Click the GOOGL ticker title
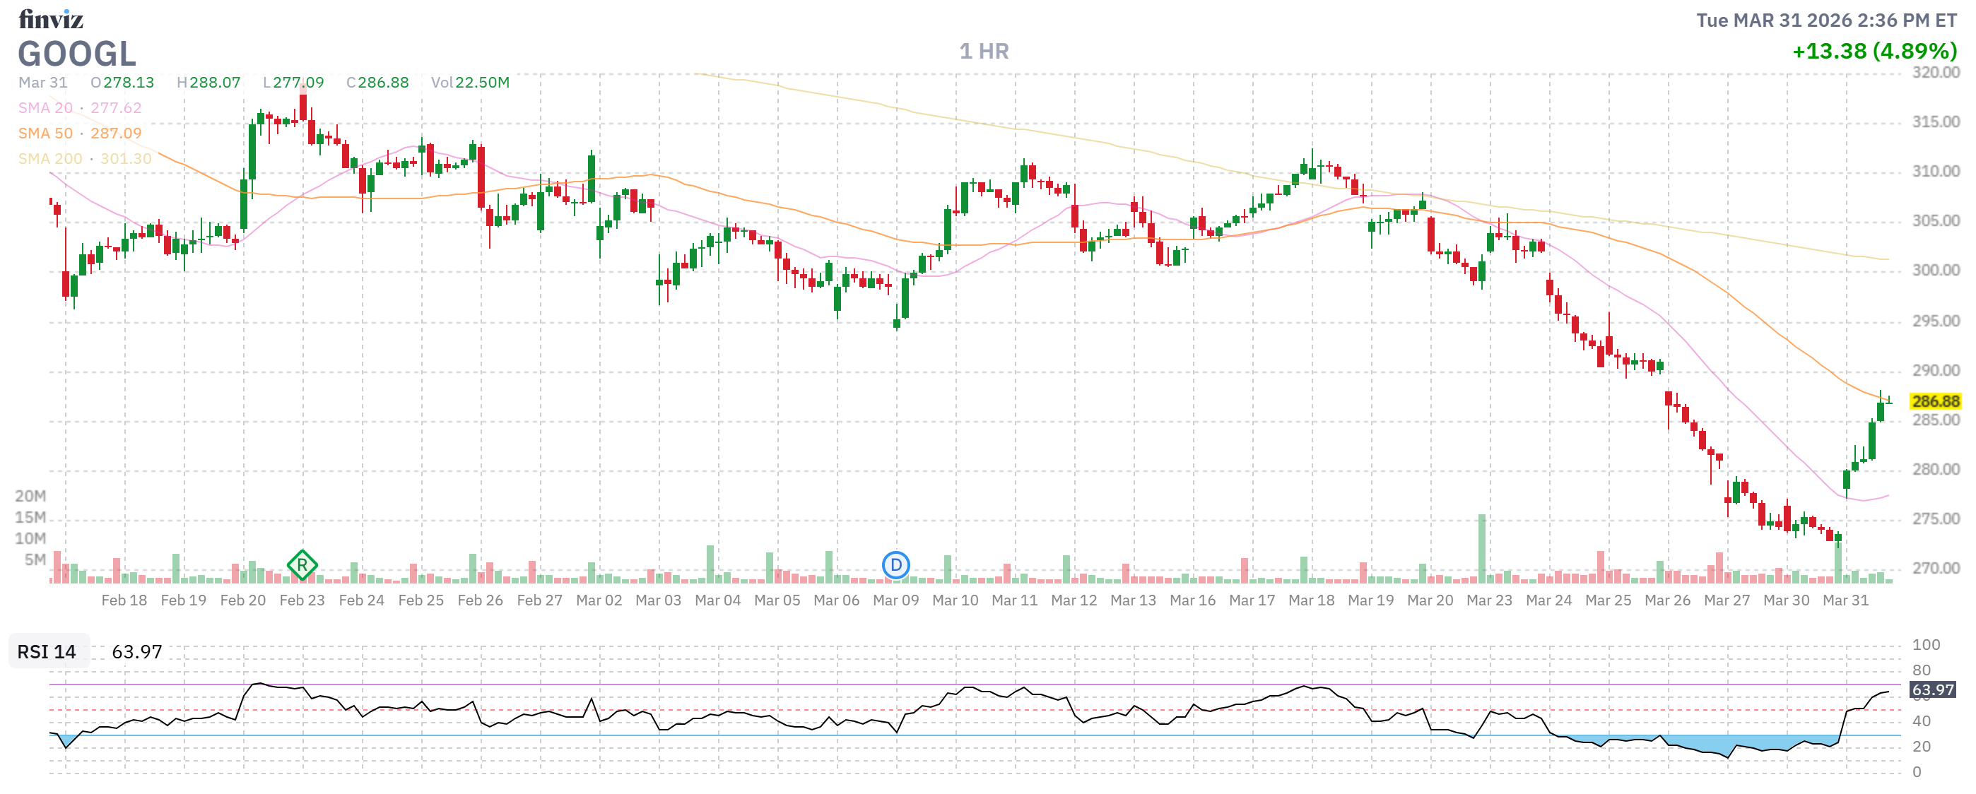Image resolution: width=1976 pixels, height=794 pixels. (77, 54)
